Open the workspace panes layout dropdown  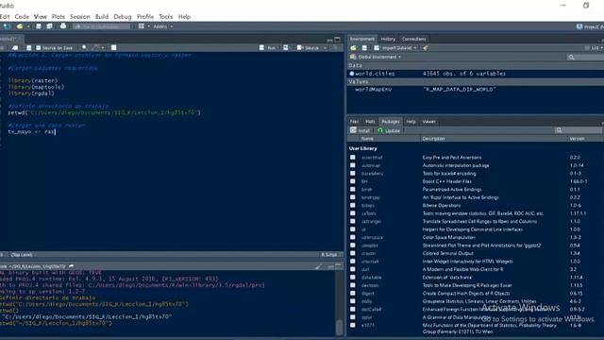tap(143, 26)
